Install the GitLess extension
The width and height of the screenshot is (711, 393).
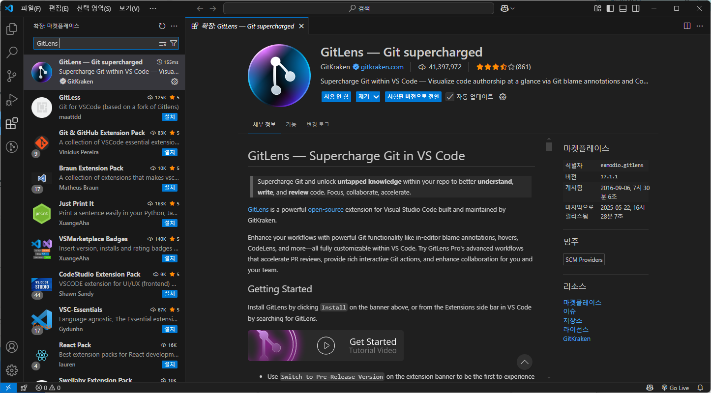click(x=170, y=117)
